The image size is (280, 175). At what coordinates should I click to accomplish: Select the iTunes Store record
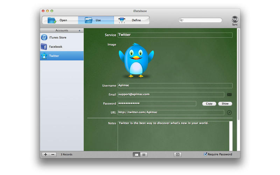62,37
